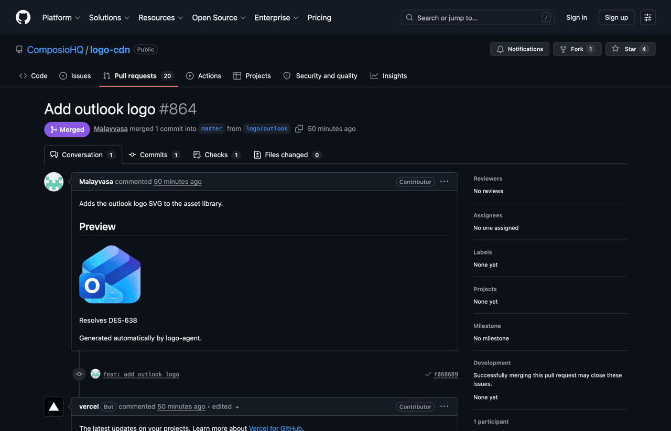Open the Outlook logo preview image
Viewport: 671px width, 431px height.
[110, 274]
